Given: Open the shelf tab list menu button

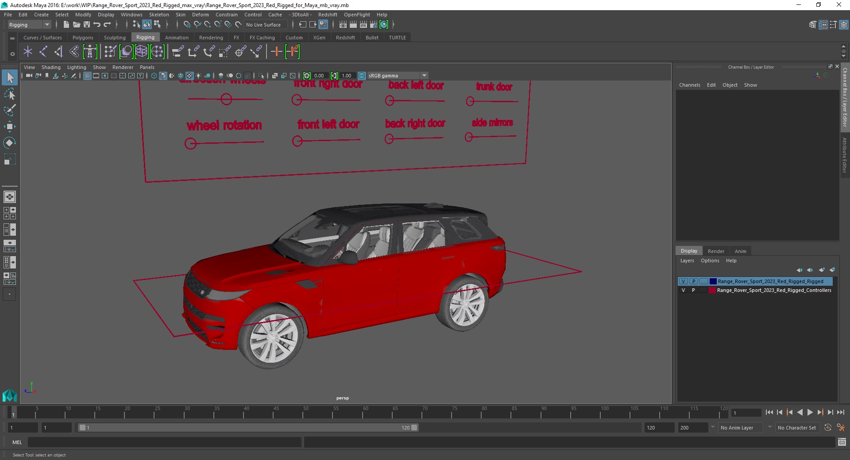Looking at the screenshot, I should (x=12, y=38).
